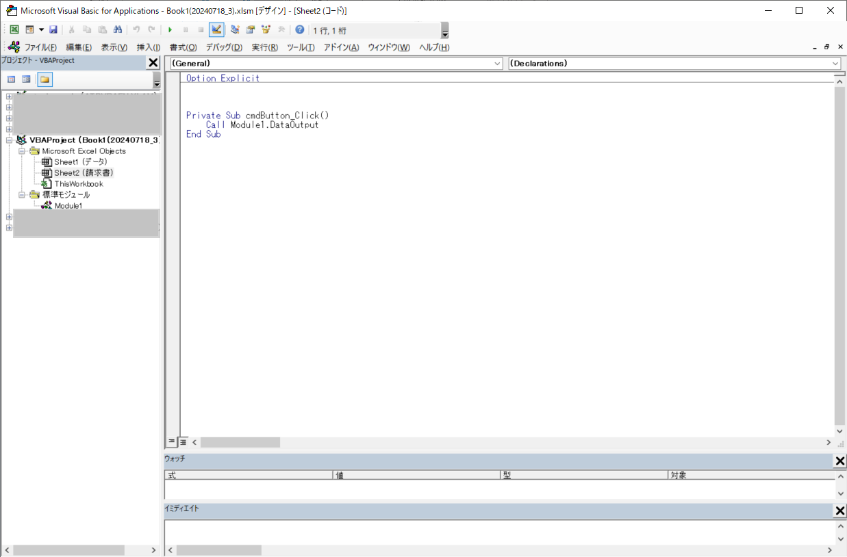This screenshot has width=847, height=557.
Task: Click the Paste clipboard icon
Action: (102, 30)
